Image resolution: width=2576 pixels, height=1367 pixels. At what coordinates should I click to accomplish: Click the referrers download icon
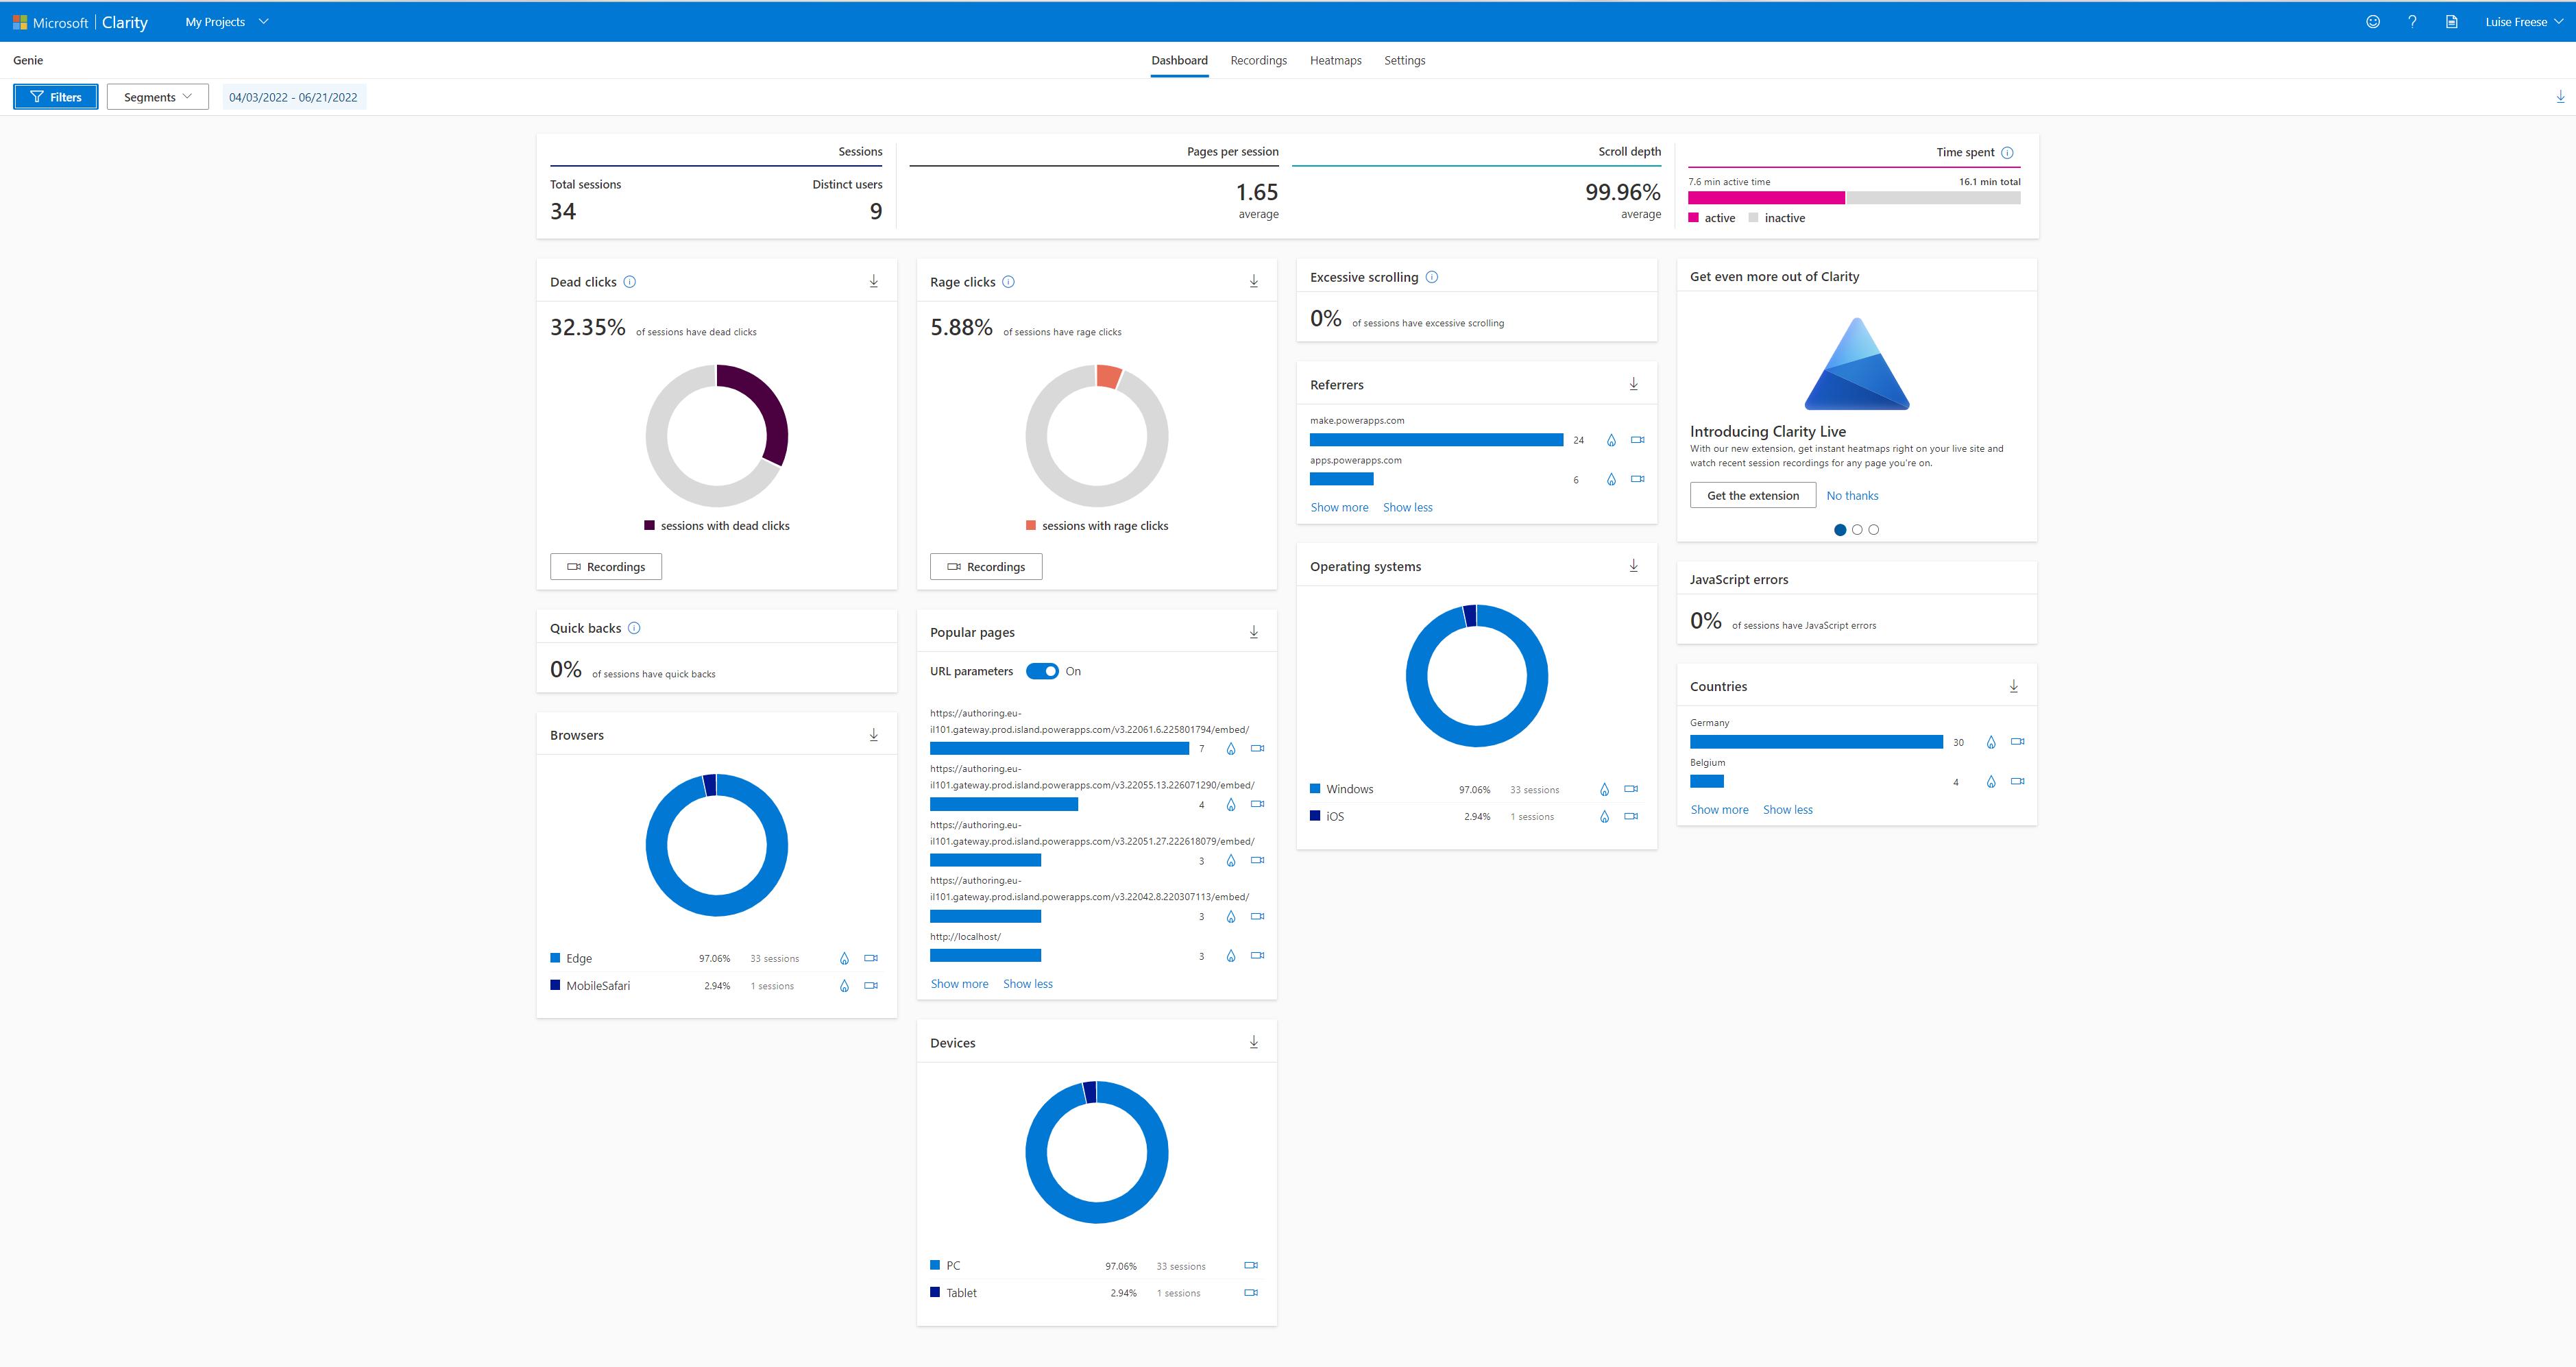click(1632, 383)
